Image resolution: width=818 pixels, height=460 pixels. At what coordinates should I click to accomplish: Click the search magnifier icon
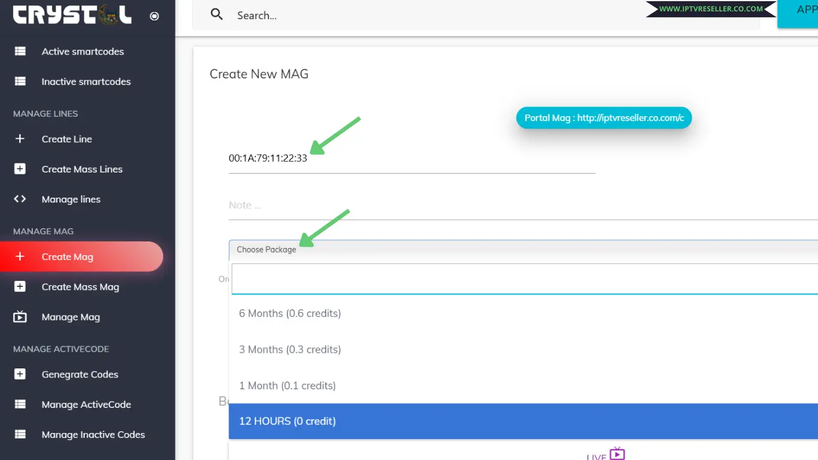pyautogui.click(x=217, y=14)
